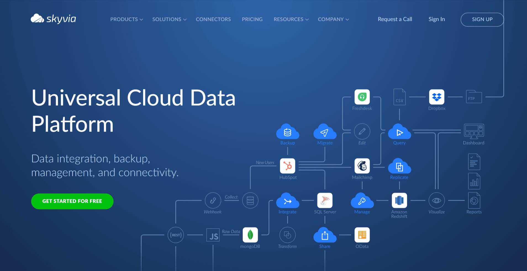527x271 pixels.
Task: Click the Sign In link
Action: (437, 19)
